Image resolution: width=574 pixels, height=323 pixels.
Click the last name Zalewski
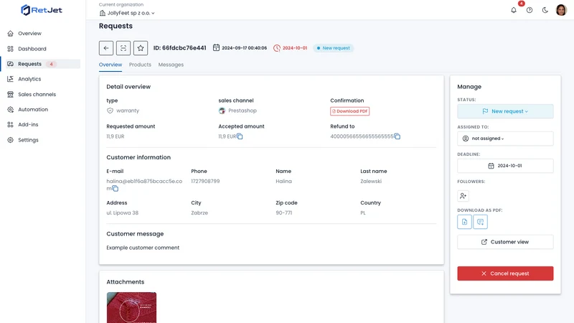coord(371,182)
